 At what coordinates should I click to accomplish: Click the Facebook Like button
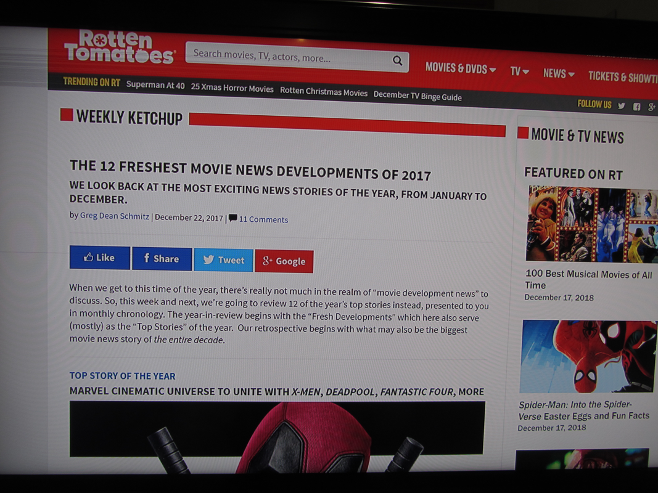click(100, 258)
